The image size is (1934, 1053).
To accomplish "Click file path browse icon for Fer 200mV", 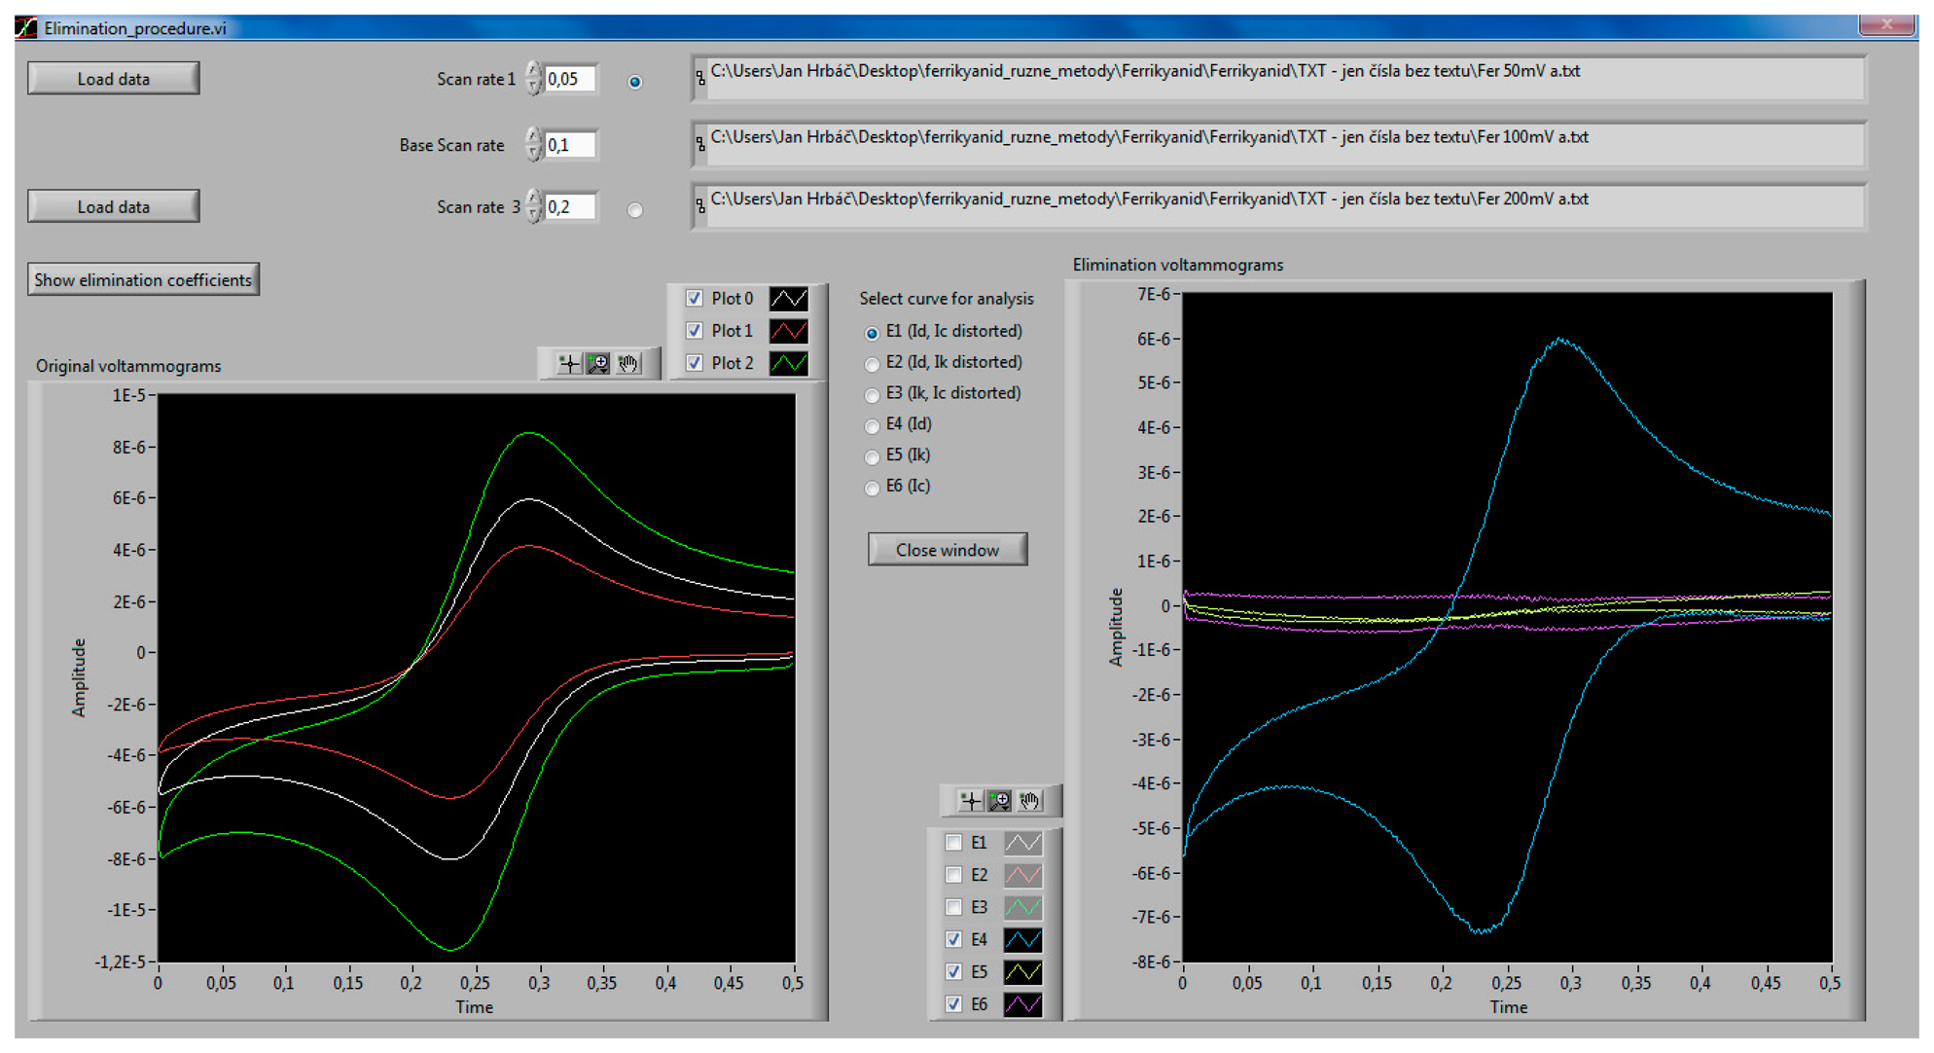I will [700, 205].
